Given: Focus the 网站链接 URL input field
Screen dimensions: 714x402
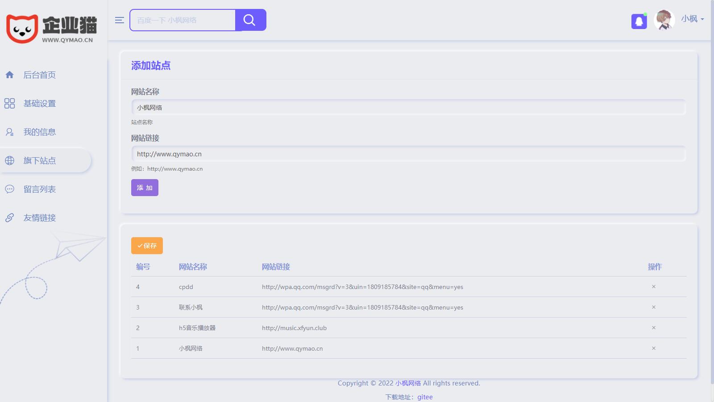Looking at the screenshot, I should coord(408,154).
